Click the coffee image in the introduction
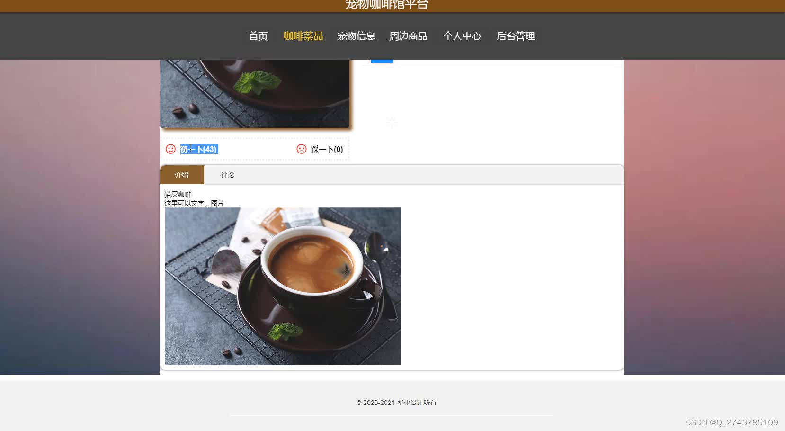Viewport: 785px width, 431px height. click(x=283, y=286)
